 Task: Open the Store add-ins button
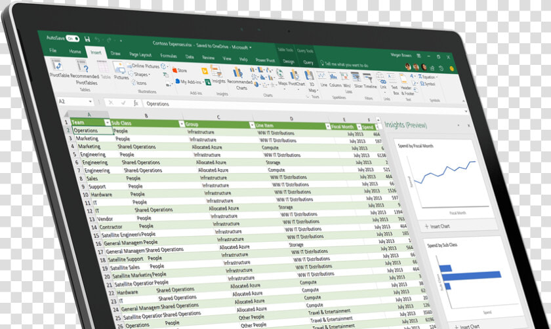pyautogui.click(x=180, y=70)
